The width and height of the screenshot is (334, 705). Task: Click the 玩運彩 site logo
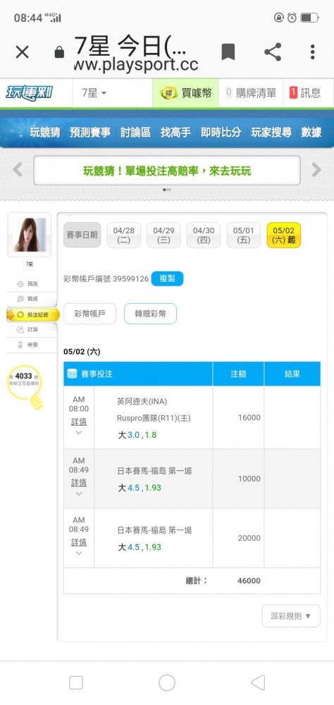pos(29,93)
